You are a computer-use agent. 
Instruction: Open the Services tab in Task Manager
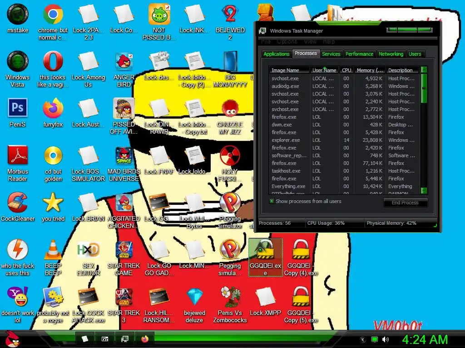pos(331,54)
